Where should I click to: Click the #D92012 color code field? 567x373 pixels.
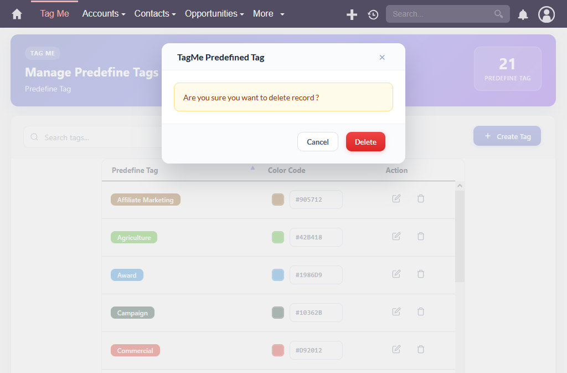coord(316,350)
